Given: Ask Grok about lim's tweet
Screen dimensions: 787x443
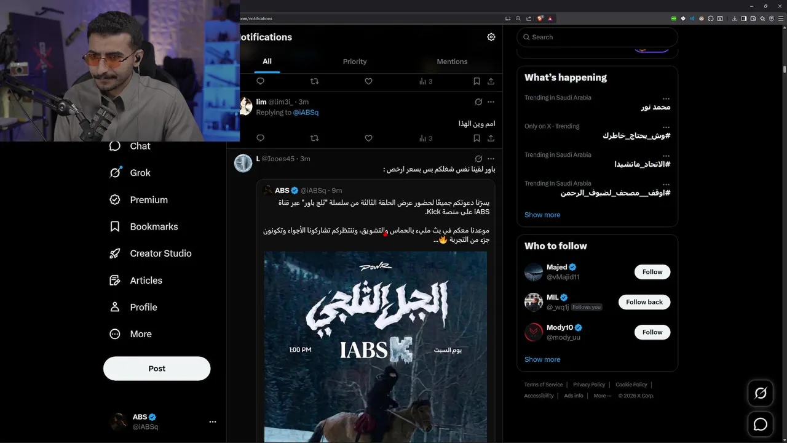Looking at the screenshot, I should (478, 102).
